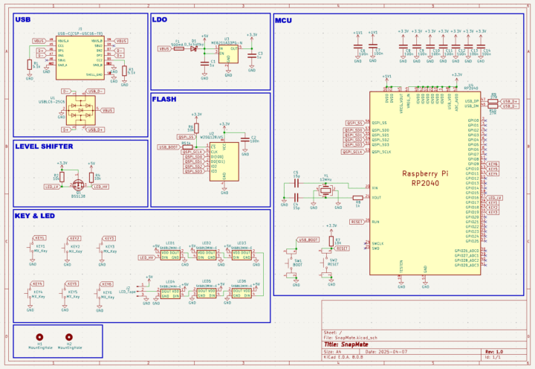Screen dimensions: 535x369
Task: Click the LEVEL SHIFTER section heading
Action: click(44, 147)
